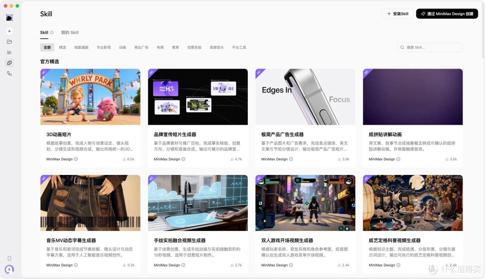This screenshot has width=485, height=279.
Task: Click download icon on 纸拼贴讲解动画 card
Action: click(447, 159)
